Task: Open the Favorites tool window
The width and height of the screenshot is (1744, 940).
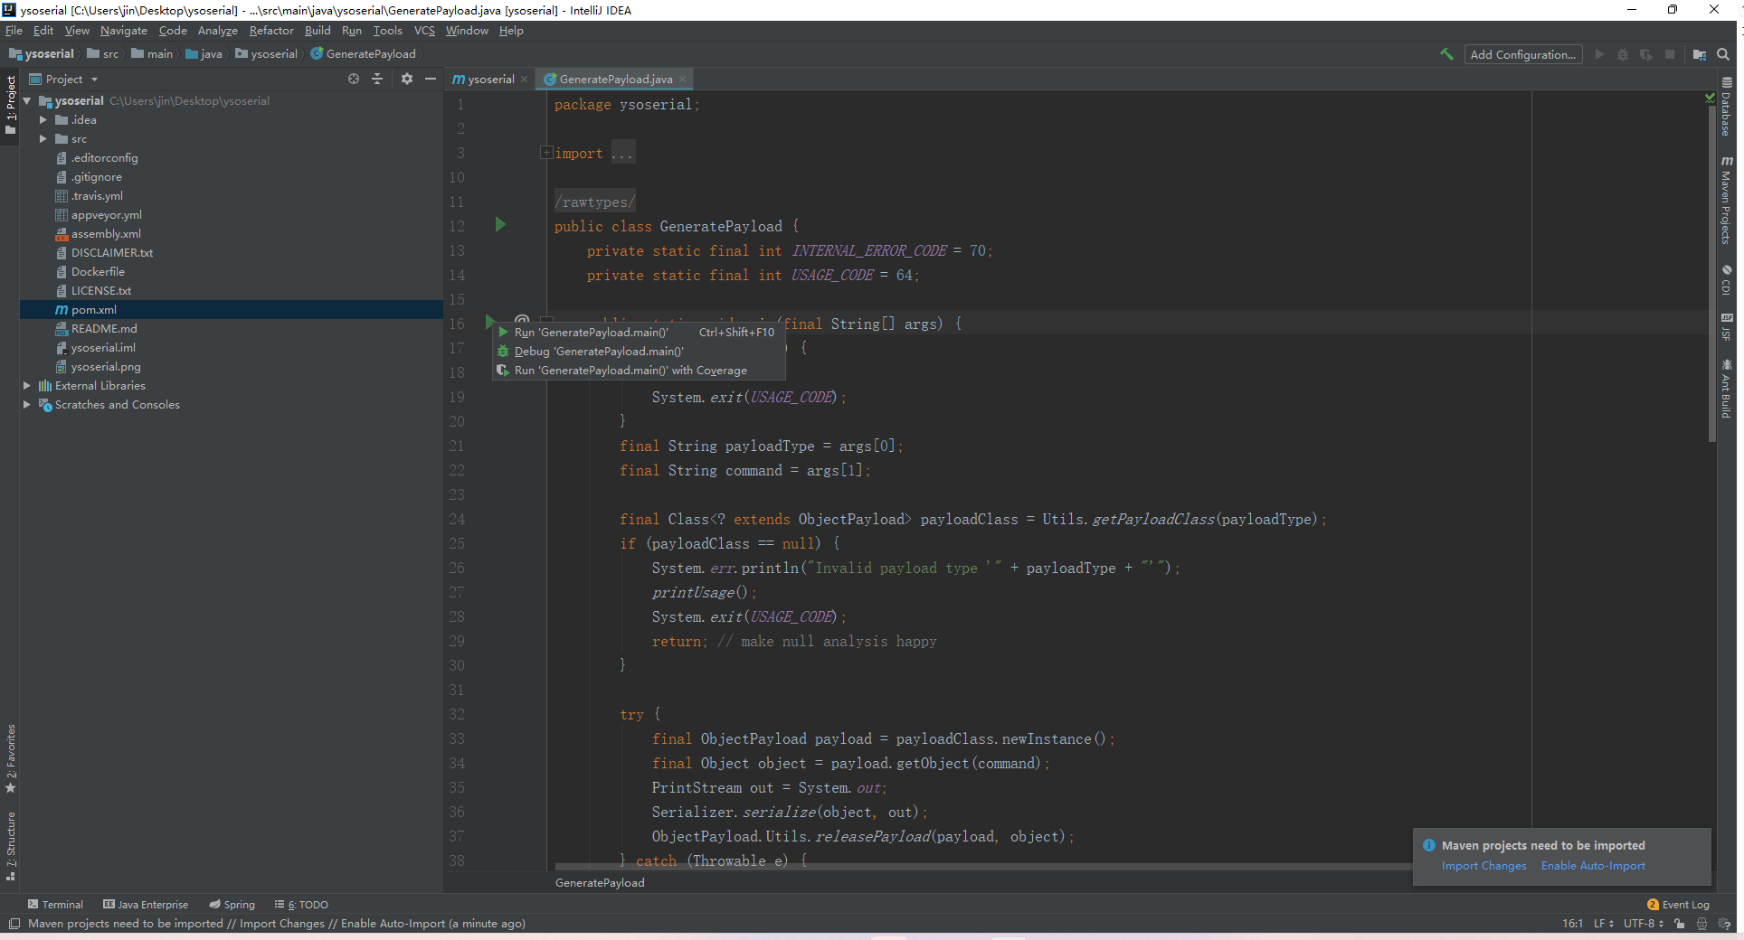Action: (10, 758)
